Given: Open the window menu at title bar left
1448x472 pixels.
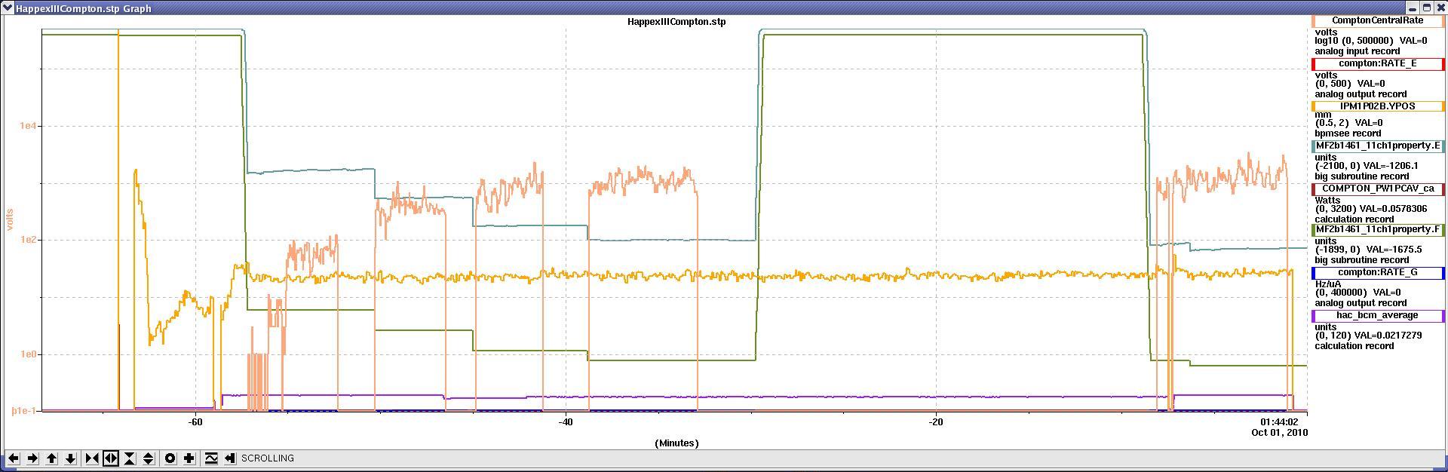Looking at the screenshot, I should [x=8, y=8].
